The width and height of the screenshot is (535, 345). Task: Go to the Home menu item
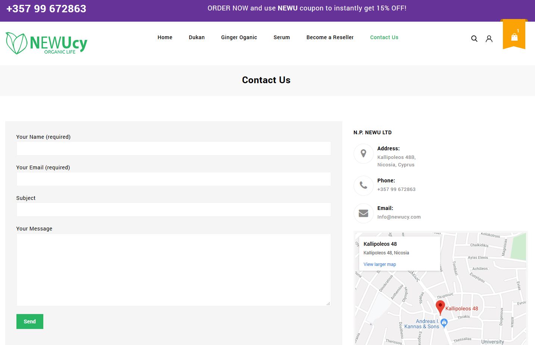(165, 37)
